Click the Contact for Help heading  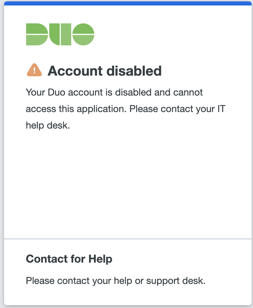point(69,259)
